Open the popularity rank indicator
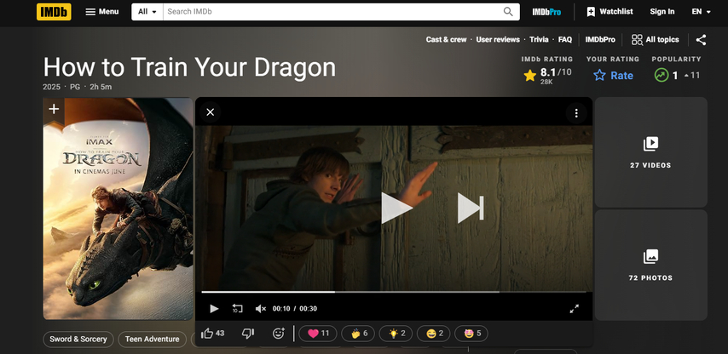 coord(677,75)
